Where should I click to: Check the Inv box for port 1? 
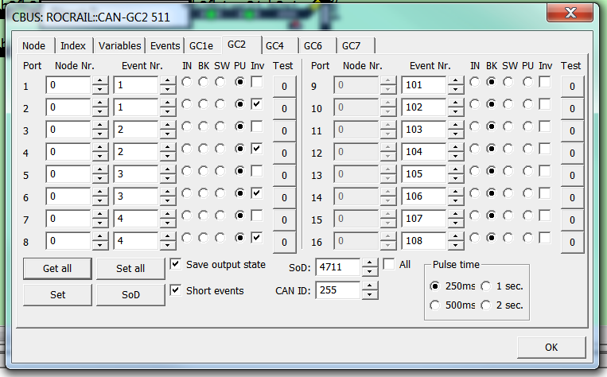[x=258, y=82]
